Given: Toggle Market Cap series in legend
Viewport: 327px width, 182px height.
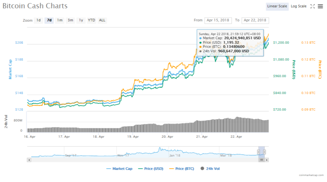Looking at the screenshot, I should (119, 169).
